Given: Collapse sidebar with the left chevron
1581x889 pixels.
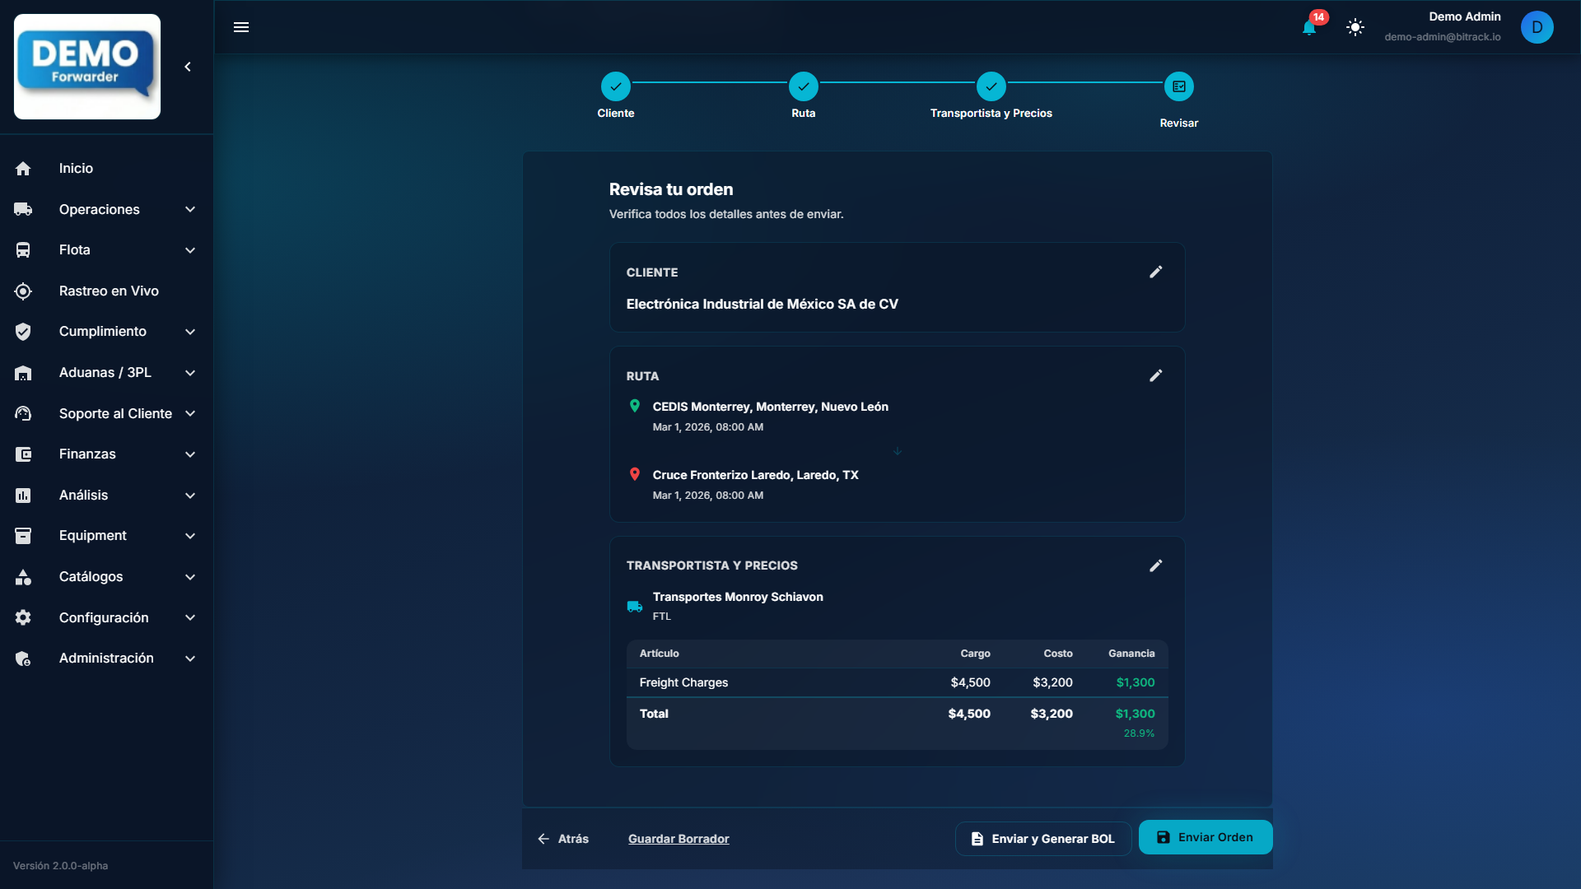Looking at the screenshot, I should click(188, 67).
